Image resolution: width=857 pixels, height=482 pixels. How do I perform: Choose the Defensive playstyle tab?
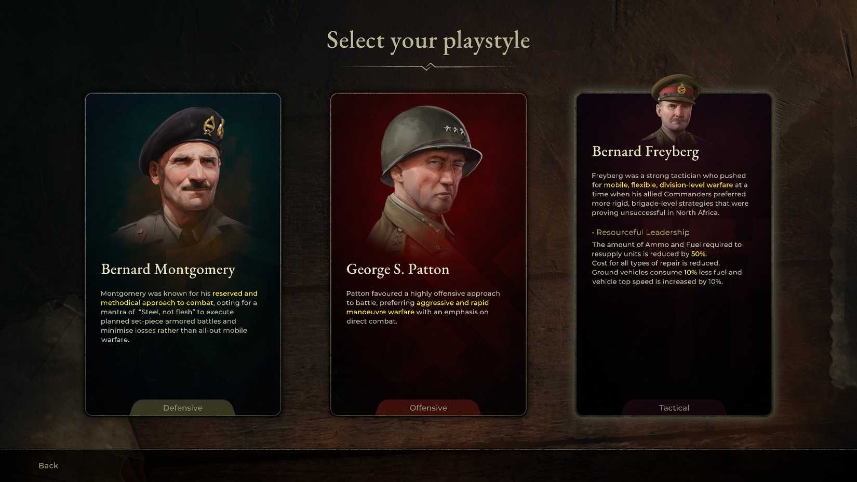point(182,408)
